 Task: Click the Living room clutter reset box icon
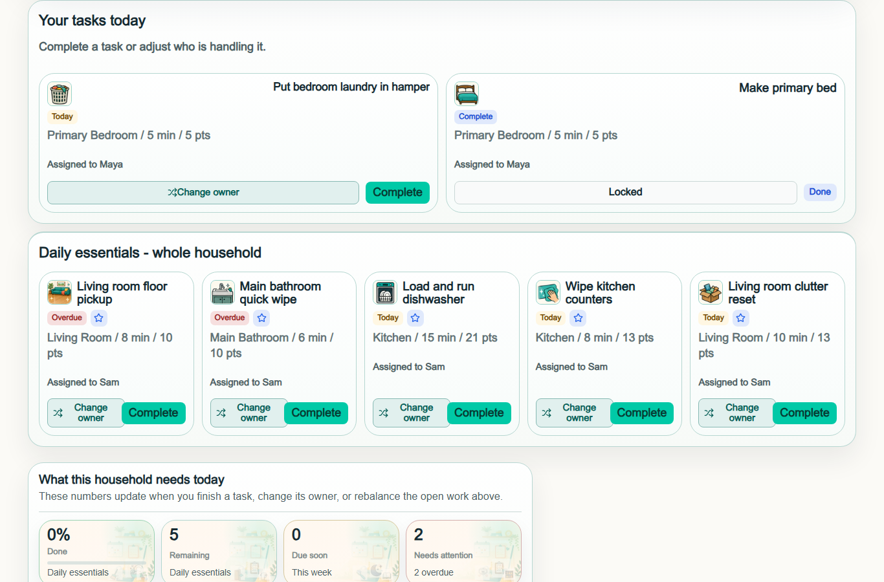tap(711, 293)
